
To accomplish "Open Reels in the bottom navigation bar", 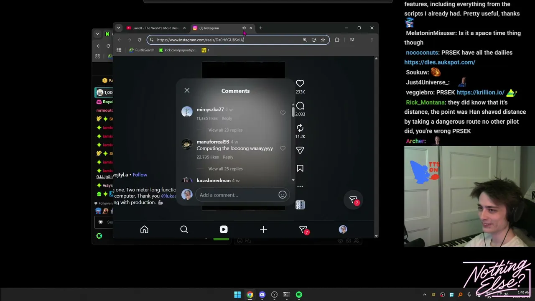I will coord(224,230).
